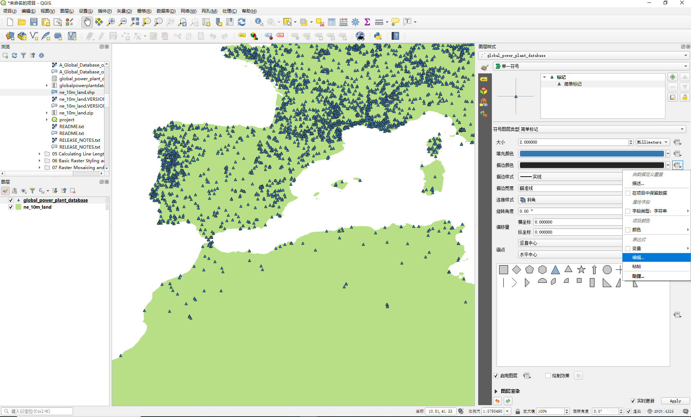Select the Pan Map hand tool
Image resolution: width=691 pixels, height=417 pixels.
[87, 22]
